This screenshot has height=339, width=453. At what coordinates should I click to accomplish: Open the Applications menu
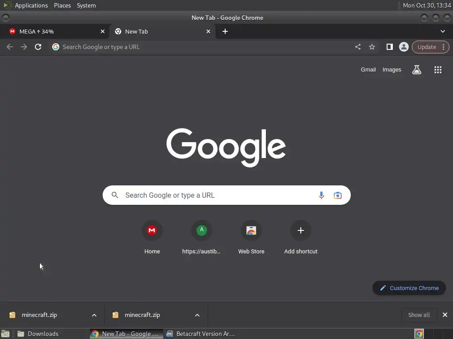31,5
